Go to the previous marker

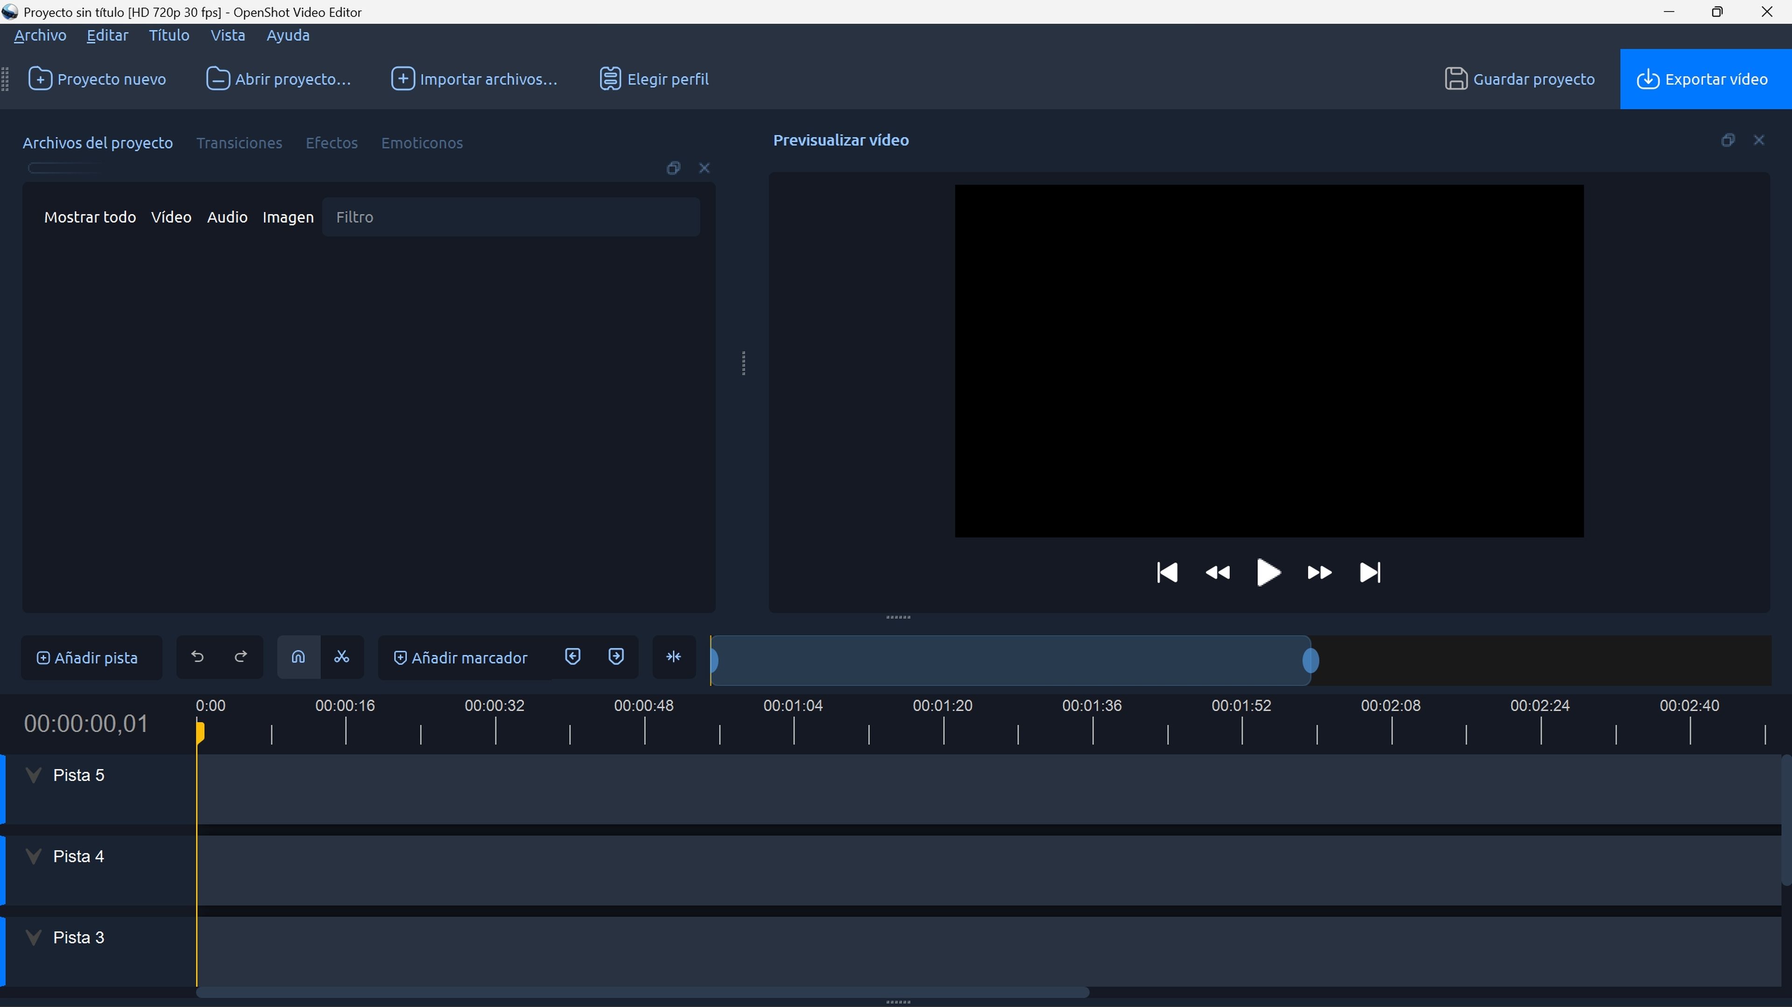tap(573, 657)
